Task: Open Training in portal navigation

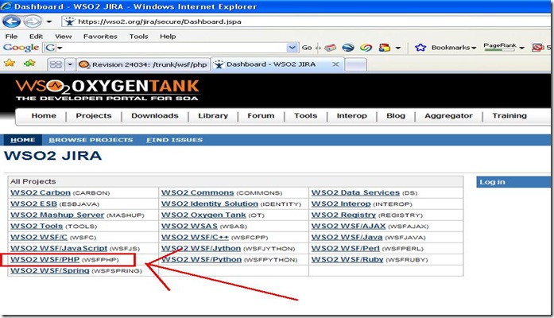Action: coord(509,115)
